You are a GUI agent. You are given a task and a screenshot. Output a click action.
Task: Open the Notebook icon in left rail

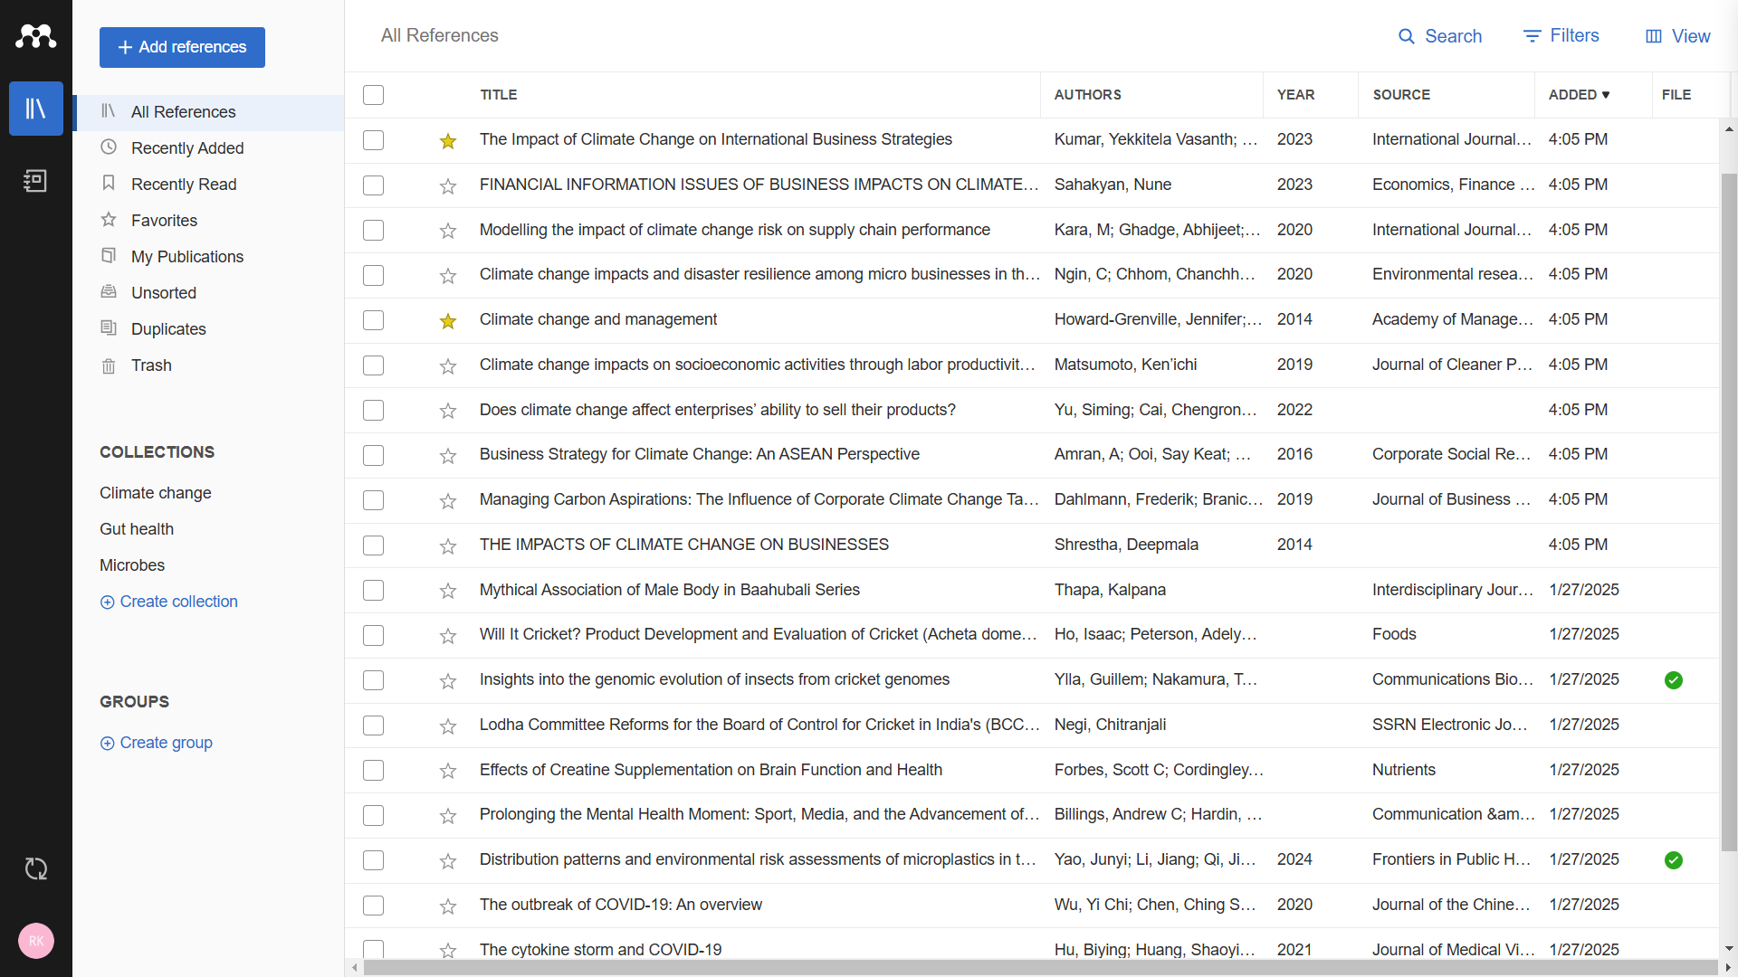36,181
